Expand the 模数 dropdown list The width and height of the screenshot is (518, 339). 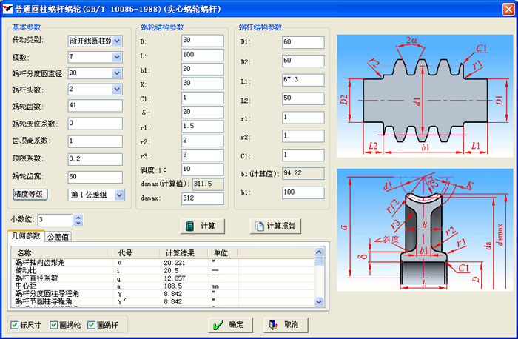(117, 56)
